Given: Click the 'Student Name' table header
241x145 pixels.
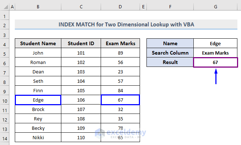Looking at the screenshot, I should point(38,43).
